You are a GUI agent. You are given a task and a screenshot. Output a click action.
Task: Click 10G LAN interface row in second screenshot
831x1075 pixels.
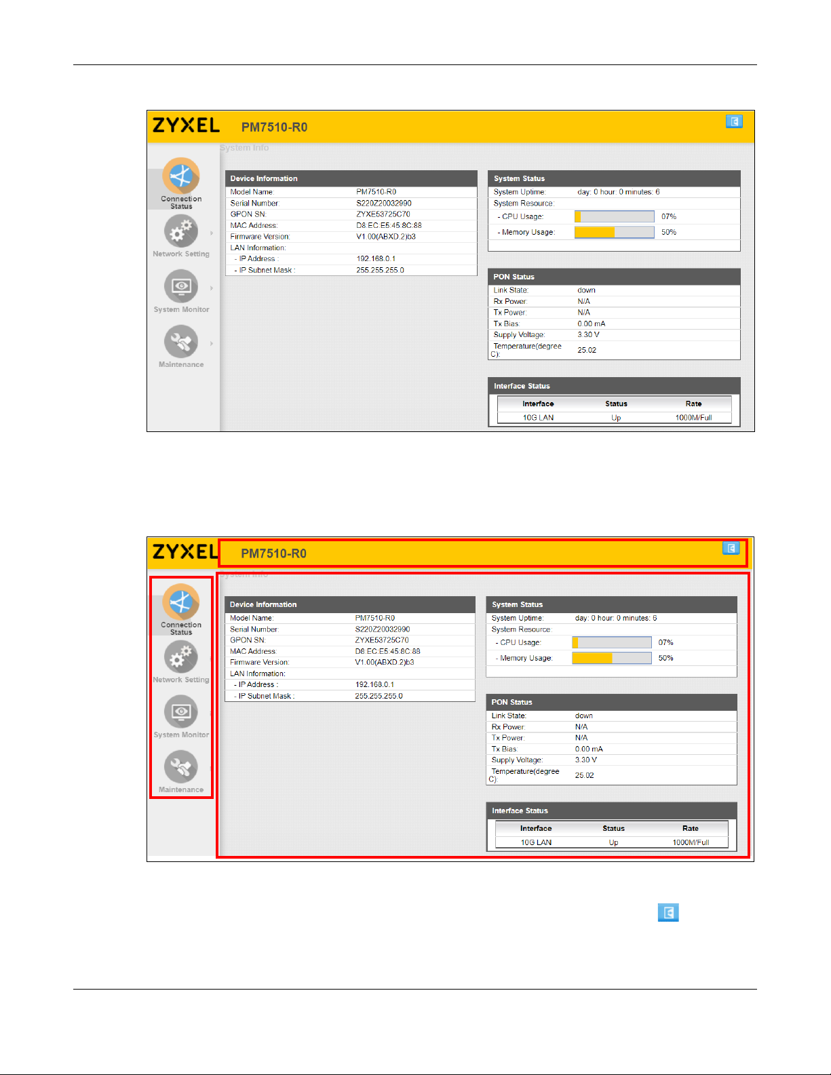click(x=612, y=842)
